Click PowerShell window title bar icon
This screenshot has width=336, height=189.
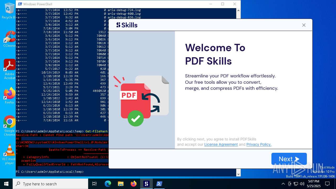pos(20,4)
